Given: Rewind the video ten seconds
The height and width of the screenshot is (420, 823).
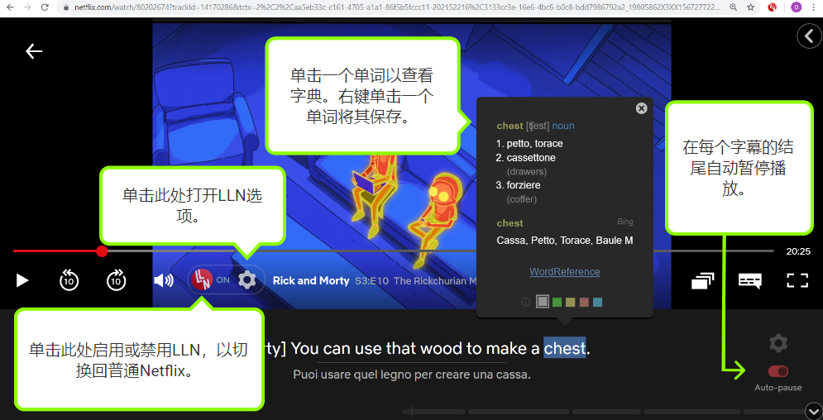Looking at the screenshot, I should point(69,280).
